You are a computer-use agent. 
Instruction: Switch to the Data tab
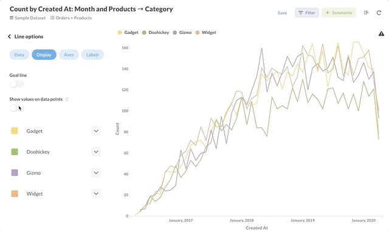19,55
